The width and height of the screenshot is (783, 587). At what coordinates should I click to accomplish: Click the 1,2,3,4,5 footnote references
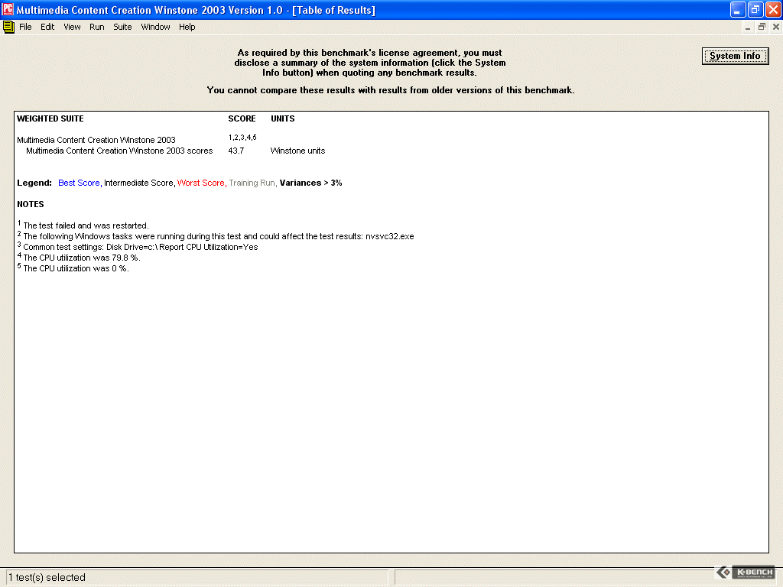click(242, 138)
